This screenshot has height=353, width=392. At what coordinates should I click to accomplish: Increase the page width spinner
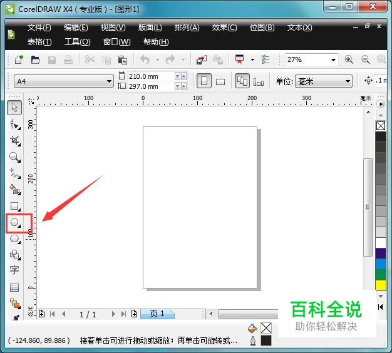[x=183, y=76]
